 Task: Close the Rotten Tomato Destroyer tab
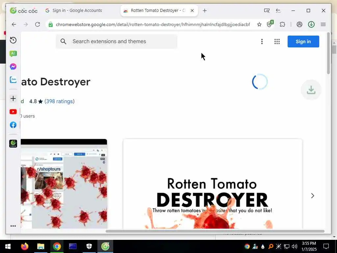coord(192,10)
